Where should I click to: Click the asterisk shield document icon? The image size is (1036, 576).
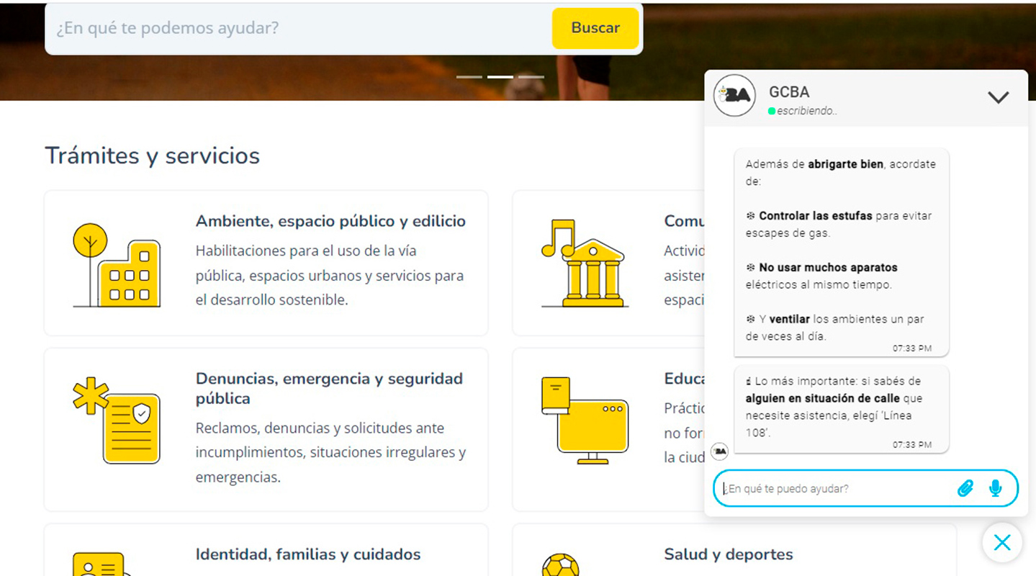(117, 420)
